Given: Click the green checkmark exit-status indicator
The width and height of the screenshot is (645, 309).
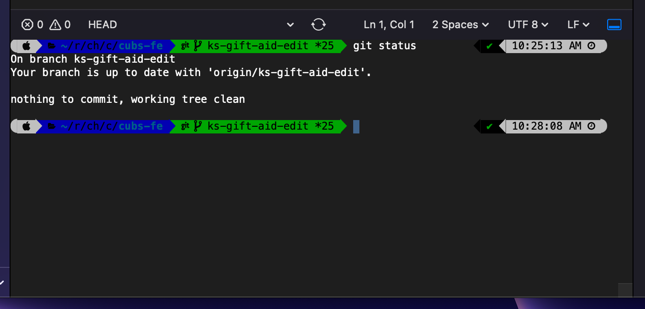Looking at the screenshot, I should point(489,45).
